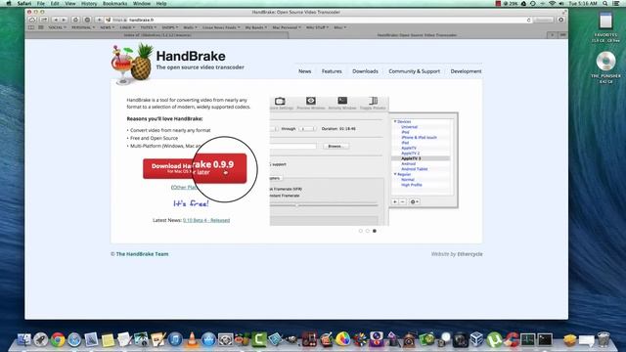This screenshot has height=352, width=626.
Task: Open the Features page on HandBrake site
Action: 332,71
